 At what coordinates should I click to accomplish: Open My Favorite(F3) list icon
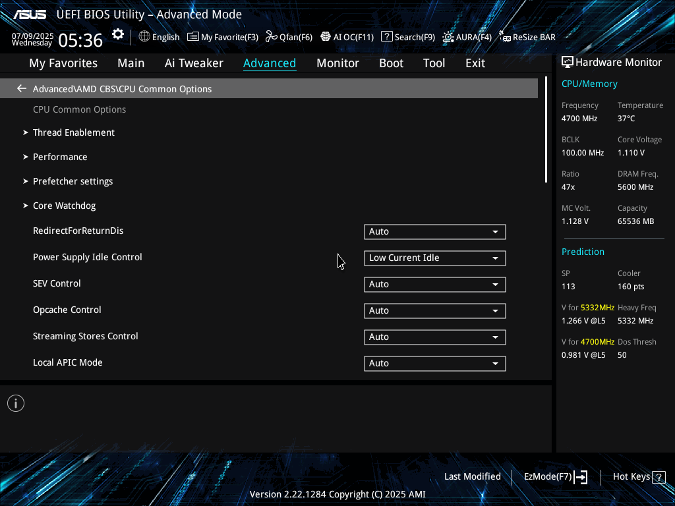(193, 37)
